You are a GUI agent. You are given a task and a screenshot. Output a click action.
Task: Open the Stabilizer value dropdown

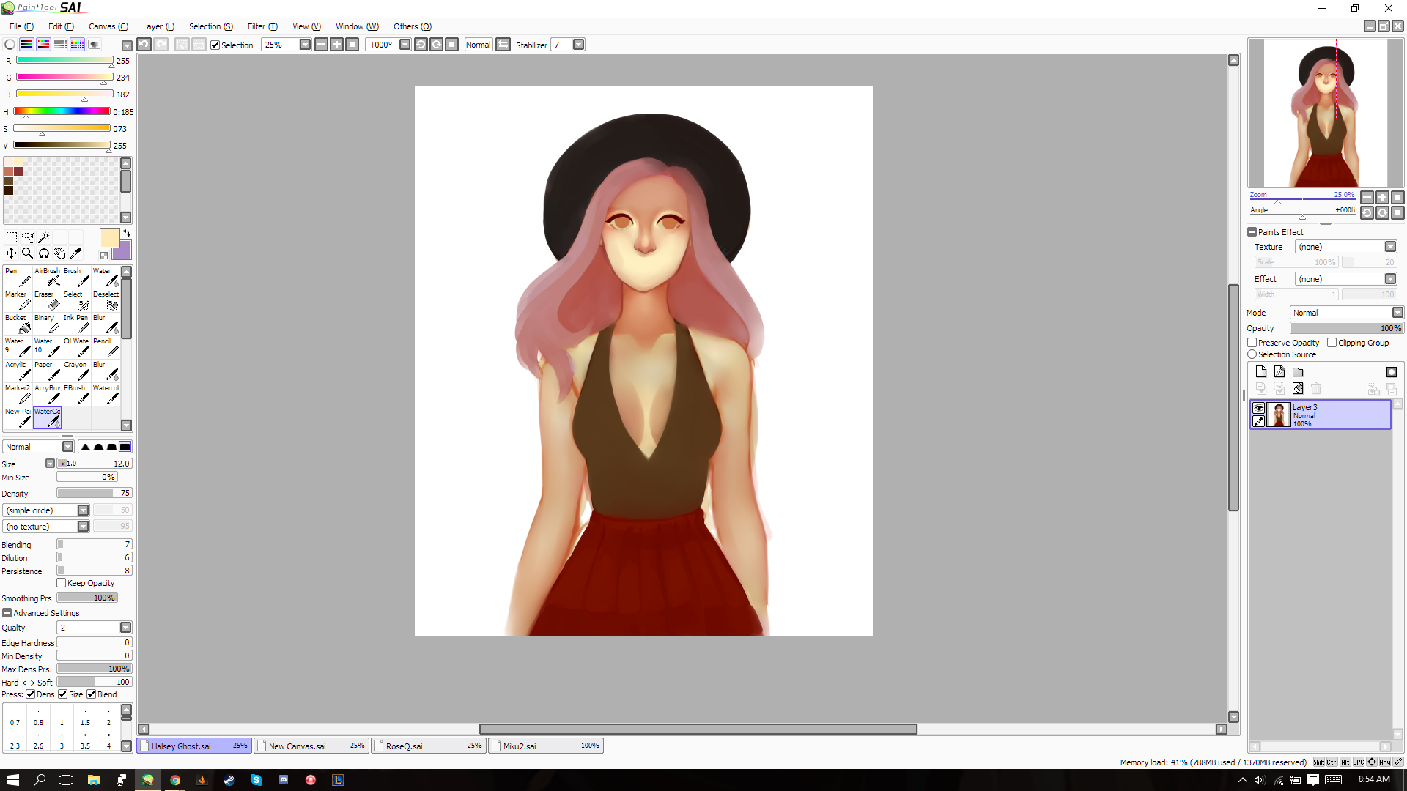579,45
